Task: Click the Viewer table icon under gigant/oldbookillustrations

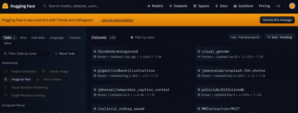Action: click(95, 76)
